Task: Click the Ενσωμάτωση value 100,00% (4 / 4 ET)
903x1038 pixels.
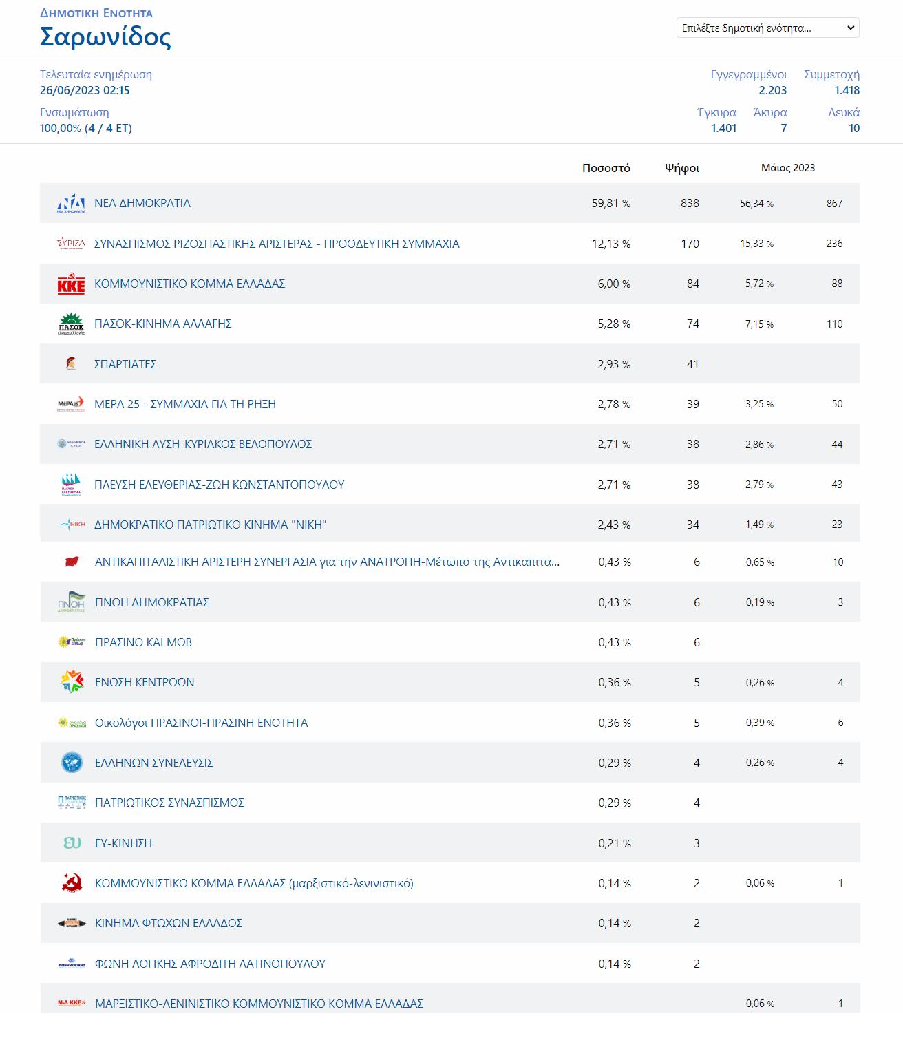Action: pos(86,128)
